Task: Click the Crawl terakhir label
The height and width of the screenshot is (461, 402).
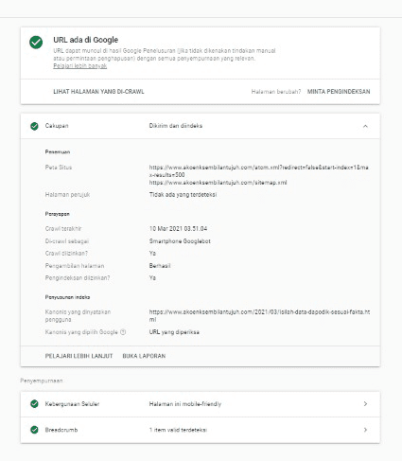Action: [63, 229]
